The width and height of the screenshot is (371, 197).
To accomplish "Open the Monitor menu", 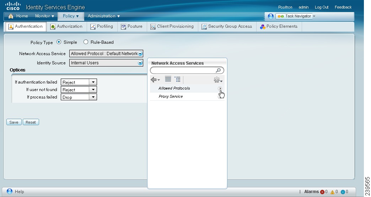I will (x=44, y=16).
